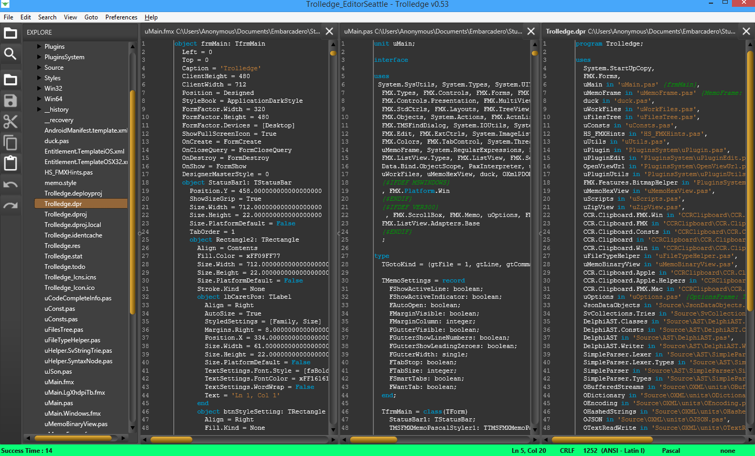The image size is (755, 456).
Task: Expand the Plugins folder in Explorer
Action: point(39,47)
